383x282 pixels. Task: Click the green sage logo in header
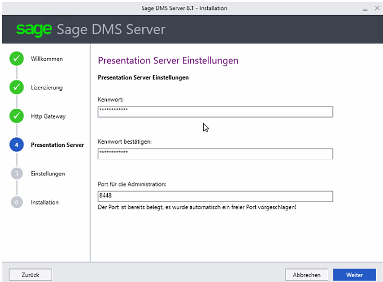pos(34,30)
